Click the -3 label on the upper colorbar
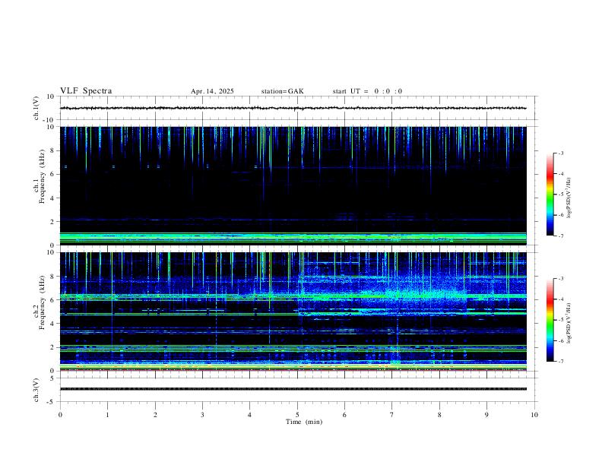This screenshot has height=465, width=602. coord(560,153)
